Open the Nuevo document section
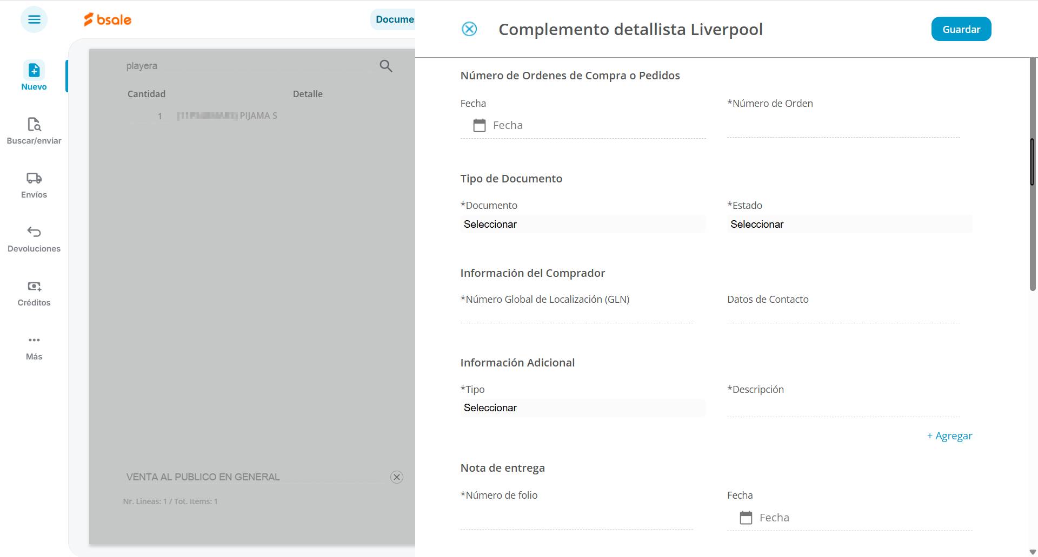This screenshot has height=557, width=1038. [34, 76]
